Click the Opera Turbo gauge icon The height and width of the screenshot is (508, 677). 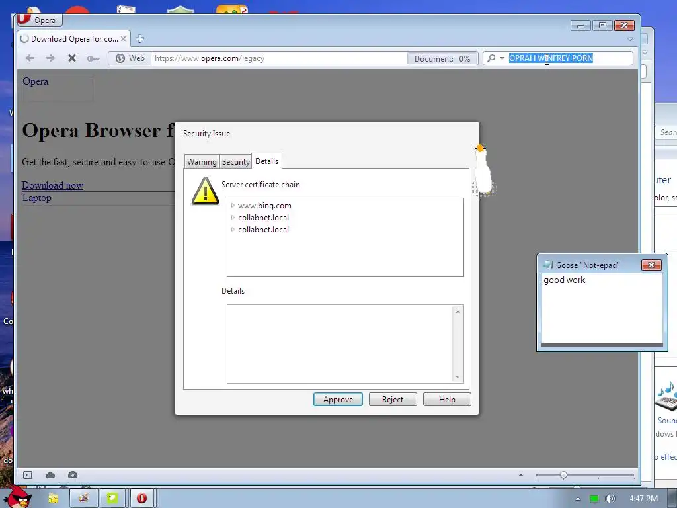73,475
